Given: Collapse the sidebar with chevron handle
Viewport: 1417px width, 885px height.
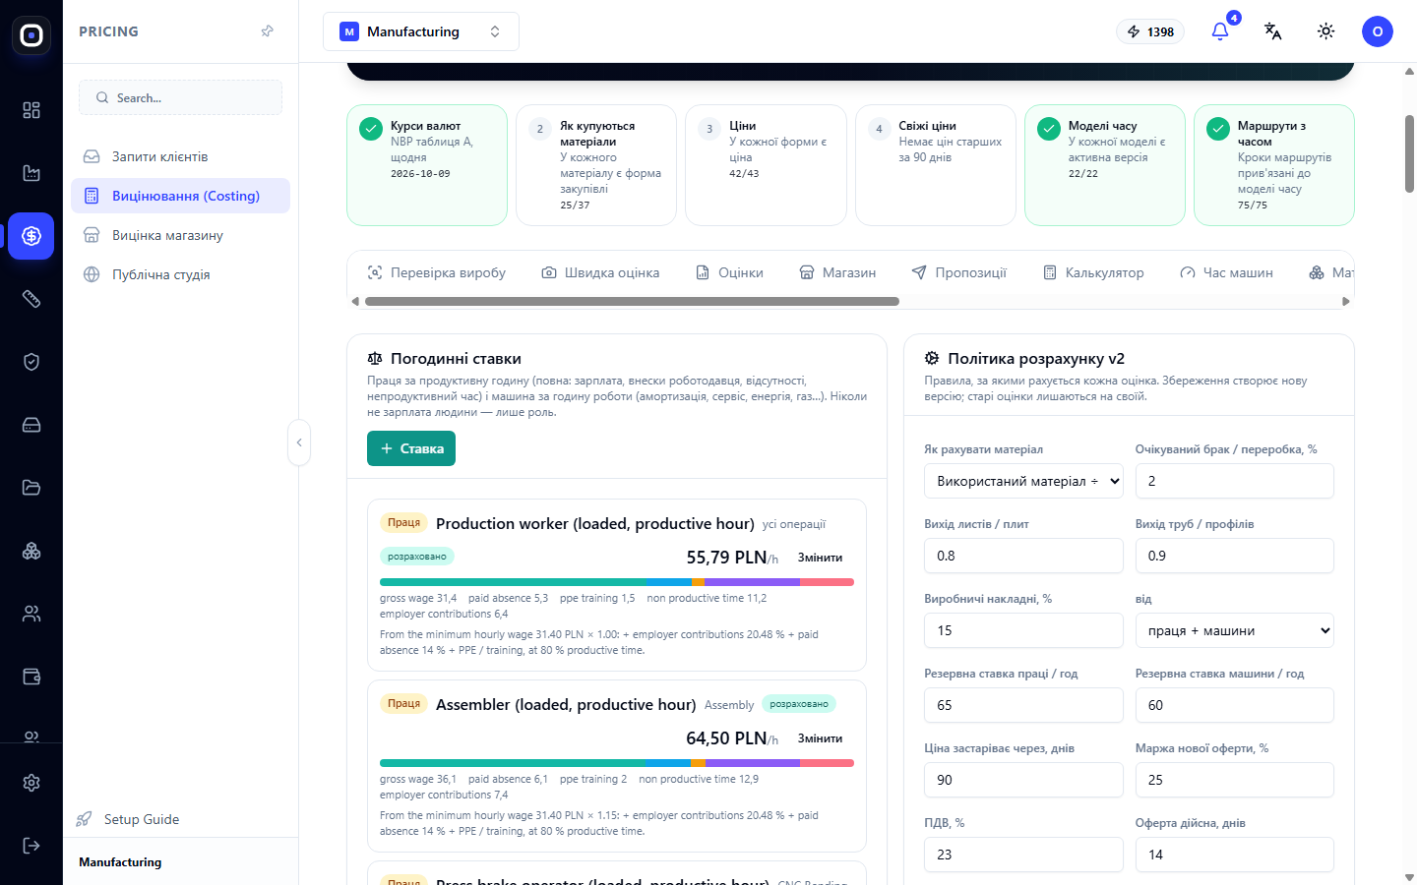Looking at the screenshot, I should [299, 442].
